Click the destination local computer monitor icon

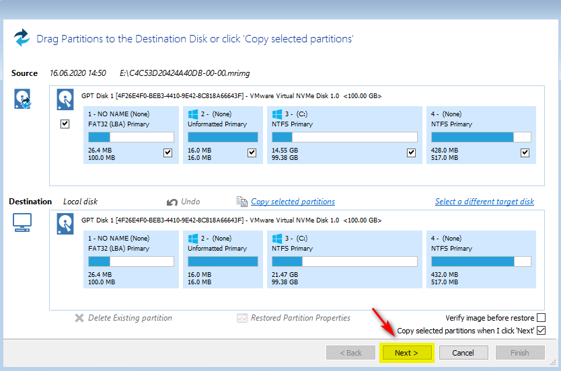22,222
